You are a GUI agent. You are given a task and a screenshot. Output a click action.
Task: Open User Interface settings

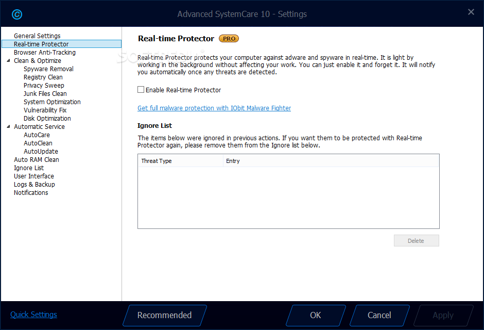point(34,176)
